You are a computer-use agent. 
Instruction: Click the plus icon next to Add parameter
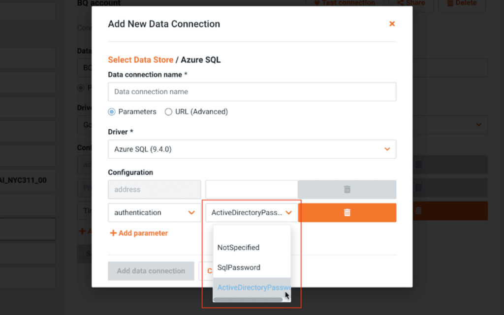pyautogui.click(x=113, y=233)
